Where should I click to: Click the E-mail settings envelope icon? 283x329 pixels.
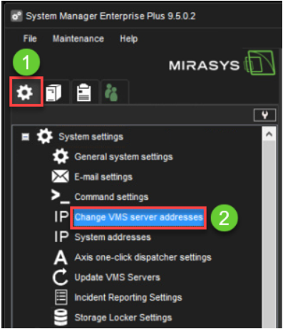coord(61,177)
